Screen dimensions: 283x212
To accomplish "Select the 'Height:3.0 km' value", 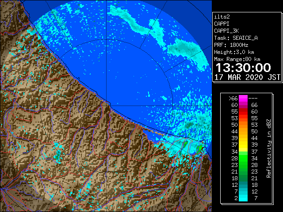I will (x=234, y=52).
